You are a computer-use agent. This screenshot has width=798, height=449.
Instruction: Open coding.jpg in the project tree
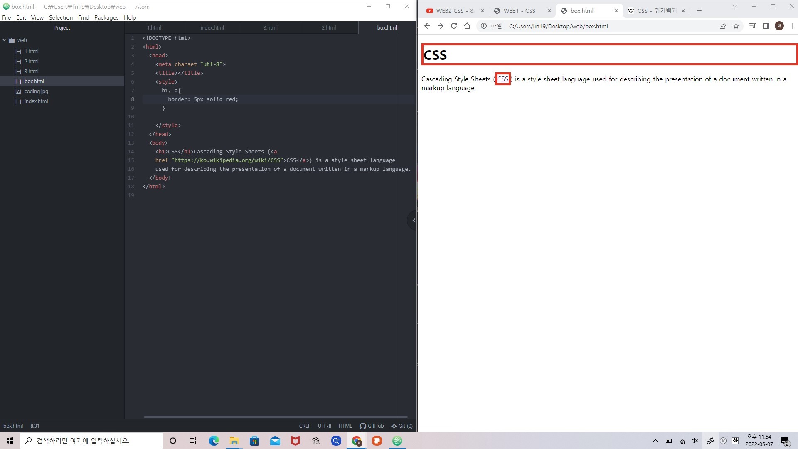click(x=36, y=91)
